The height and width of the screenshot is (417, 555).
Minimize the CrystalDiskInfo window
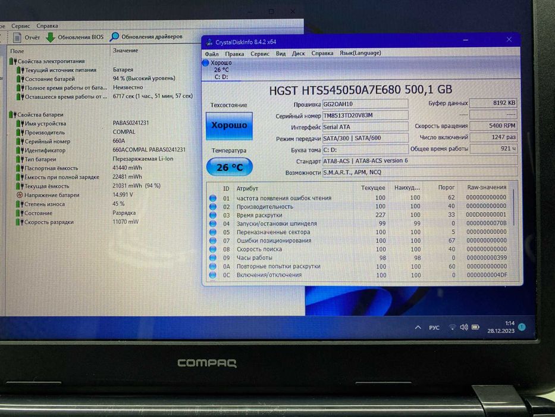[x=466, y=40]
